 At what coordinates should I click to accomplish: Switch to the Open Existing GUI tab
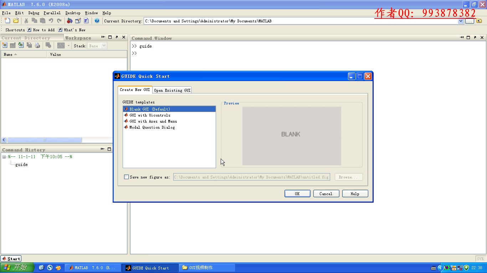tap(172, 90)
